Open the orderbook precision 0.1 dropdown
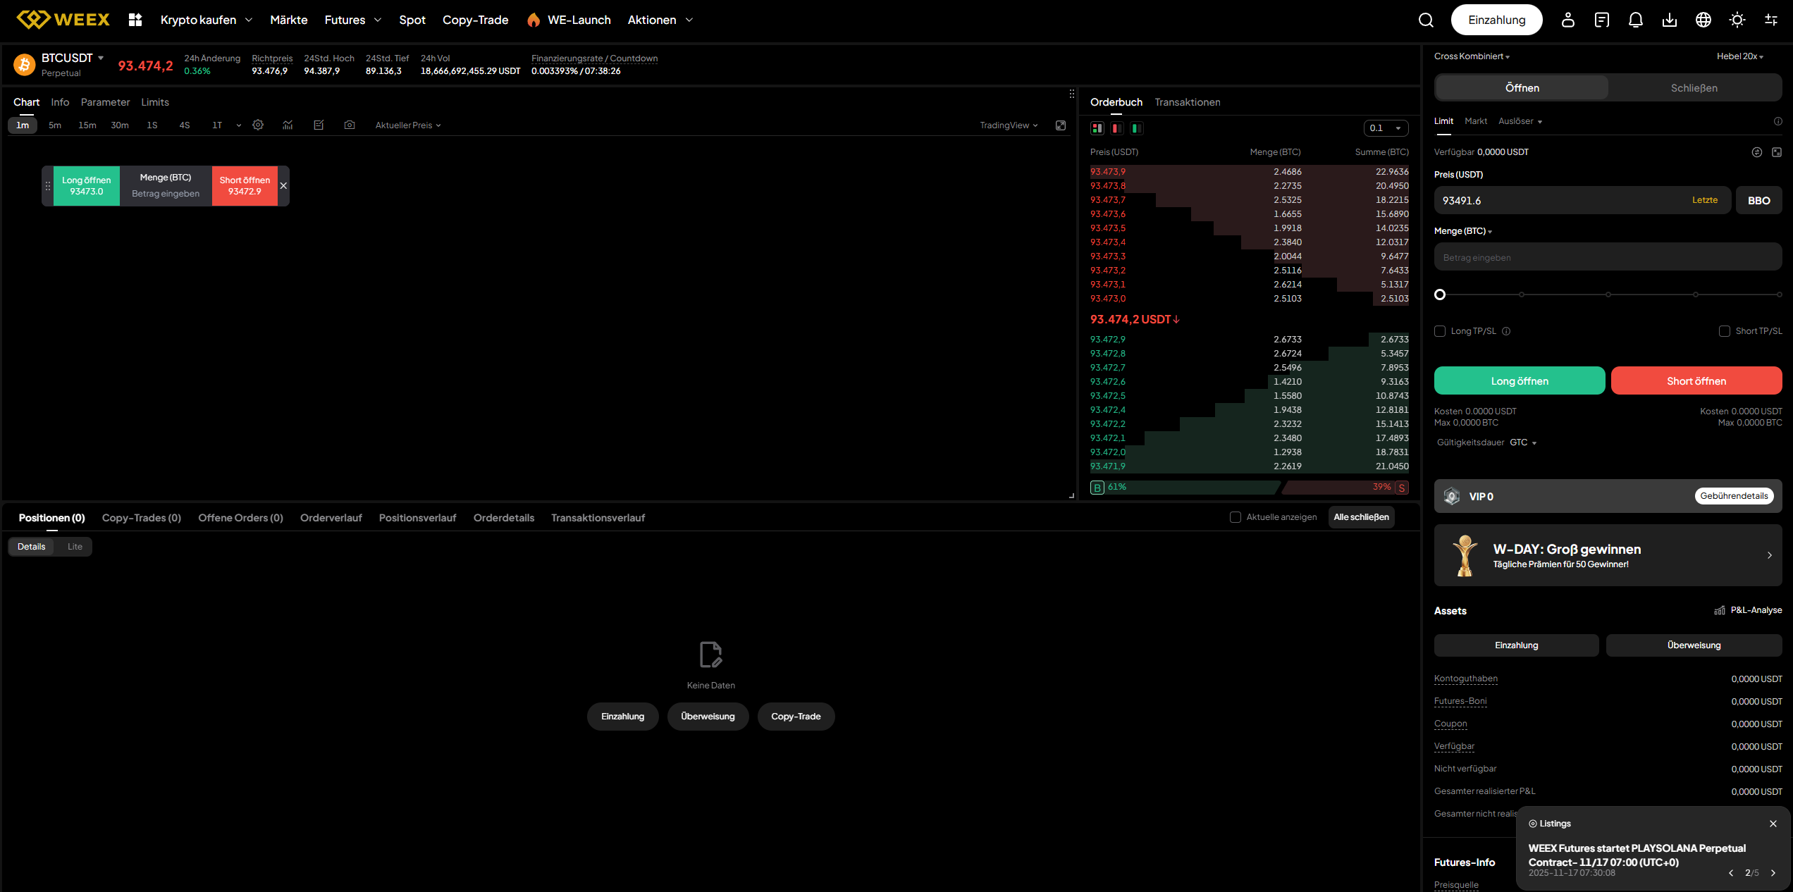 coord(1386,128)
